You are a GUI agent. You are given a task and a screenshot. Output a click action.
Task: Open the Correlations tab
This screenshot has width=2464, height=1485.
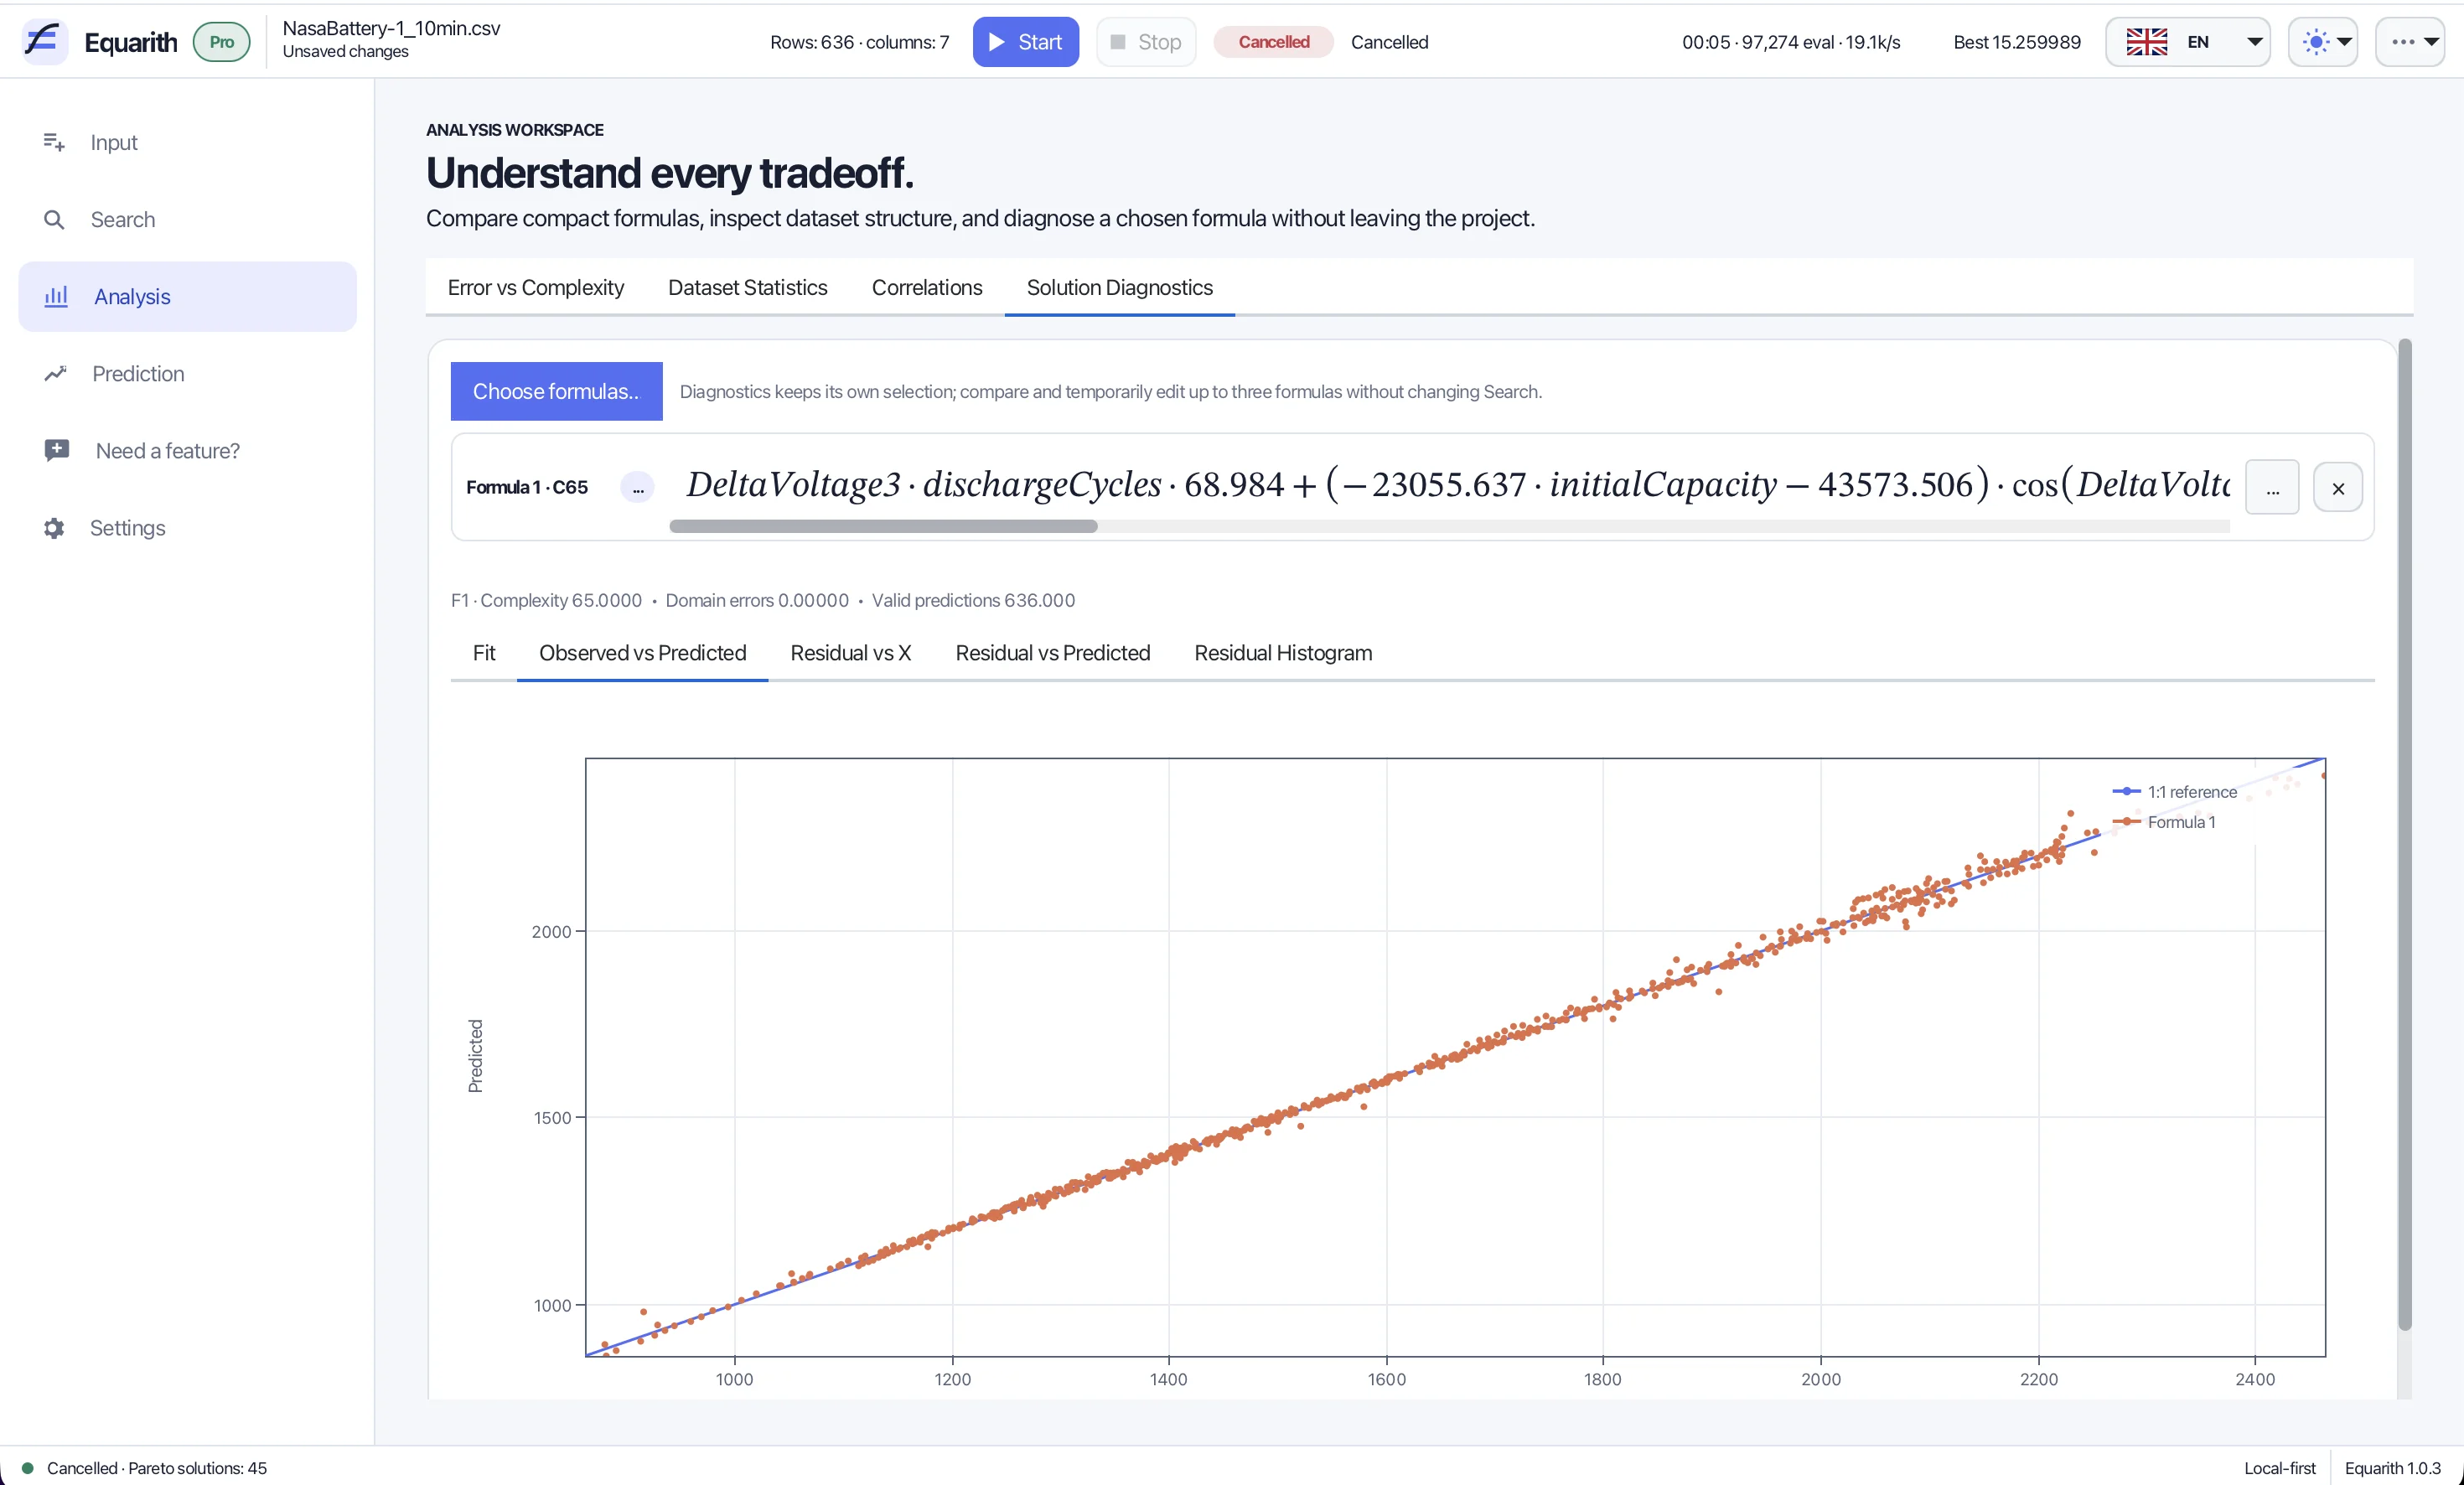point(926,287)
